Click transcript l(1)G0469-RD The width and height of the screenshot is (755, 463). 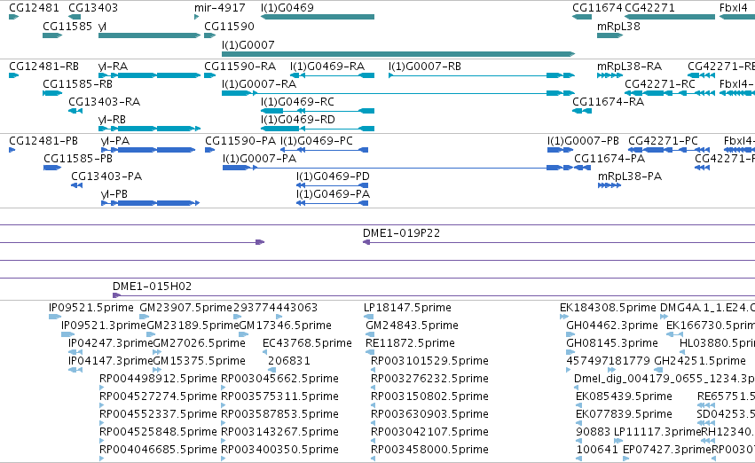pyautogui.click(x=297, y=120)
